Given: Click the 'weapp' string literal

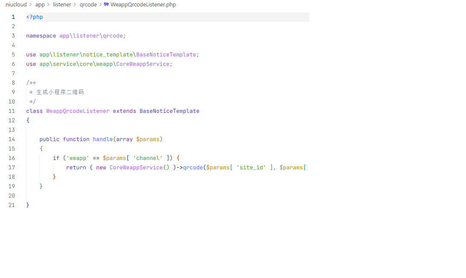Looking at the screenshot, I should tap(77, 158).
